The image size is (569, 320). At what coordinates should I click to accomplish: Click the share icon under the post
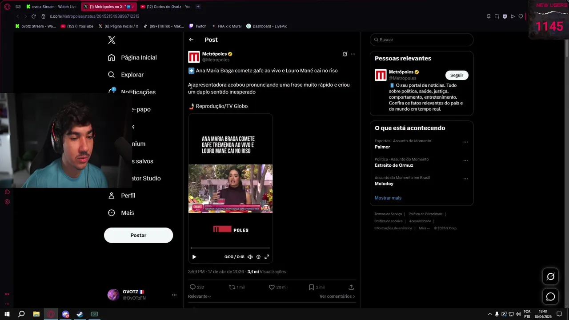[351, 287]
